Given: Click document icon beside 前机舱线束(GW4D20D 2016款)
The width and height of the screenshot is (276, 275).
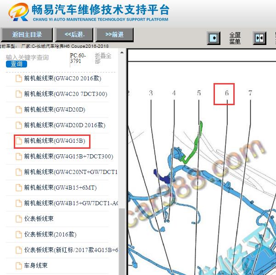Looking at the screenshot, I should [x=19, y=125].
